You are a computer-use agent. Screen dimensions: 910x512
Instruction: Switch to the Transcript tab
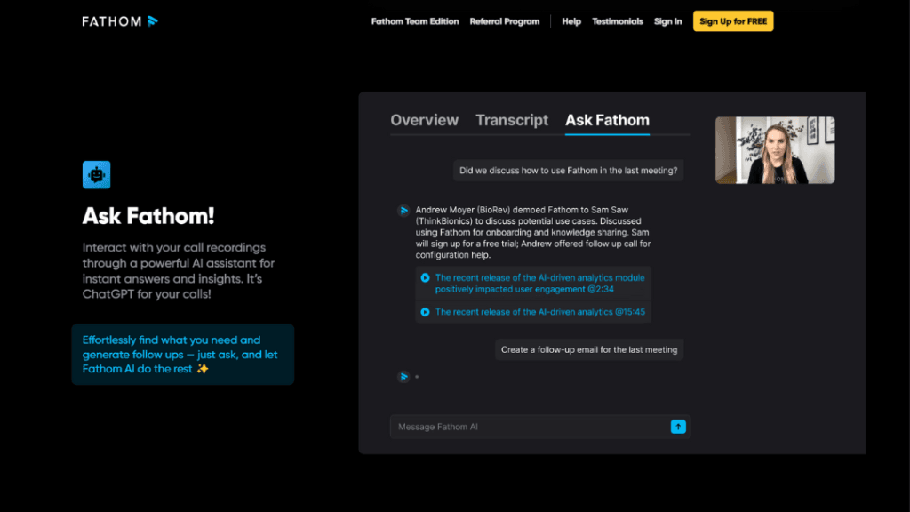(512, 120)
